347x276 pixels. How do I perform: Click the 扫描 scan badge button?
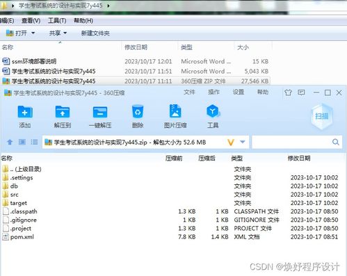[321, 117]
